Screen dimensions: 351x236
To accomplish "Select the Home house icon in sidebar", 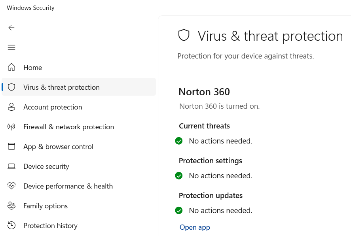I will (x=11, y=67).
